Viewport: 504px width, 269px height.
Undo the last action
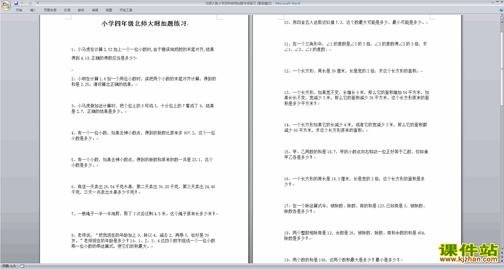[22, 3]
